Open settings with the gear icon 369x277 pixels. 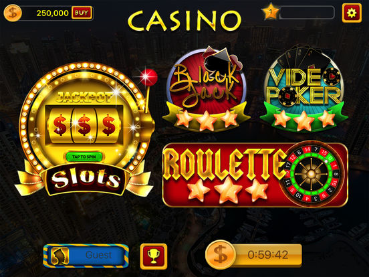click(352, 13)
